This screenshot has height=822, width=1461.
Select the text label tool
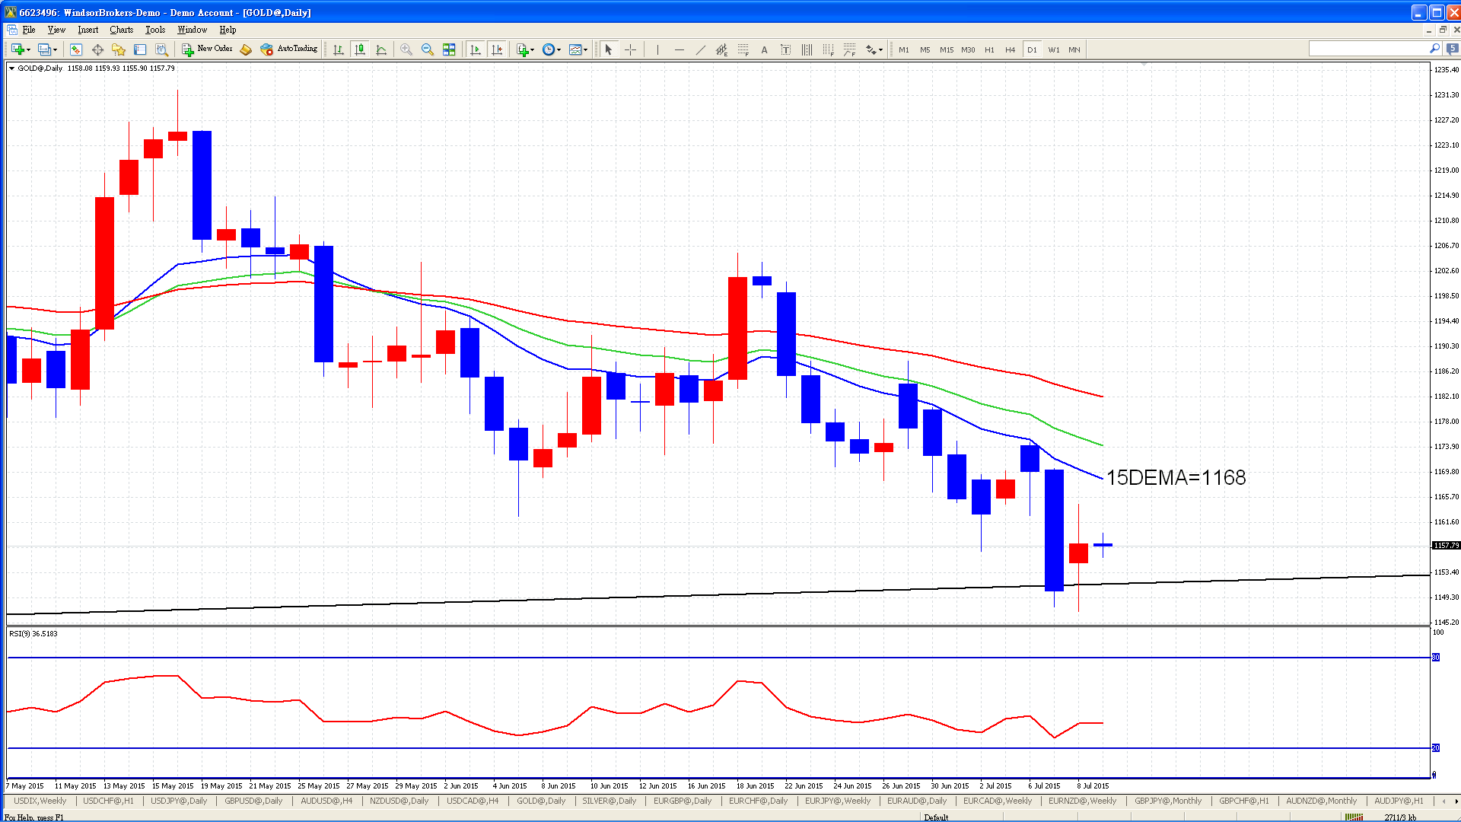click(786, 49)
